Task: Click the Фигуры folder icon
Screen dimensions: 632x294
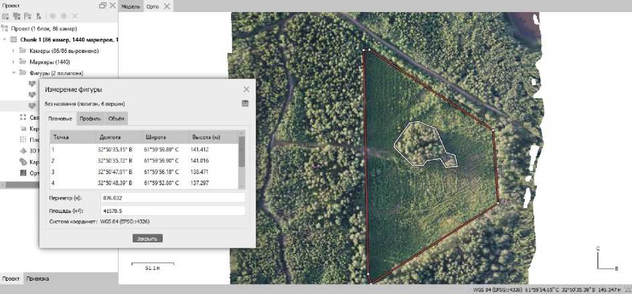Action: click(x=23, y=73)
